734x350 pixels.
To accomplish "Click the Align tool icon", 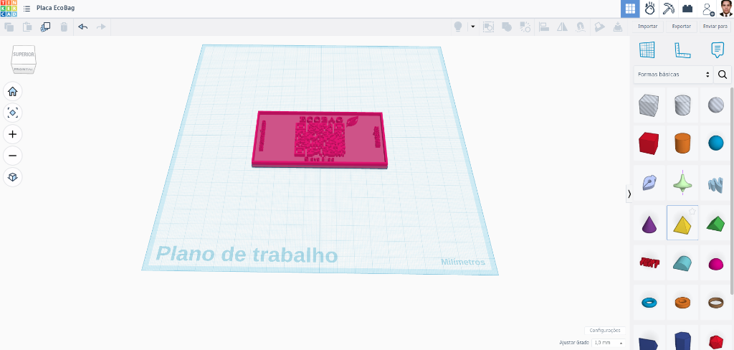I will coord(544,27).
